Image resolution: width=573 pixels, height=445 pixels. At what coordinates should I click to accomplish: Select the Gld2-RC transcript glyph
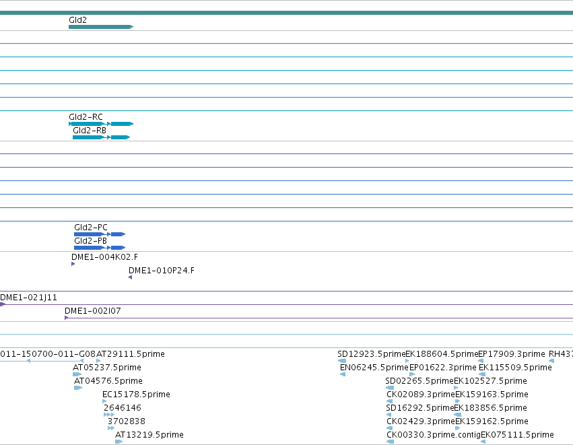coord(101,124)
